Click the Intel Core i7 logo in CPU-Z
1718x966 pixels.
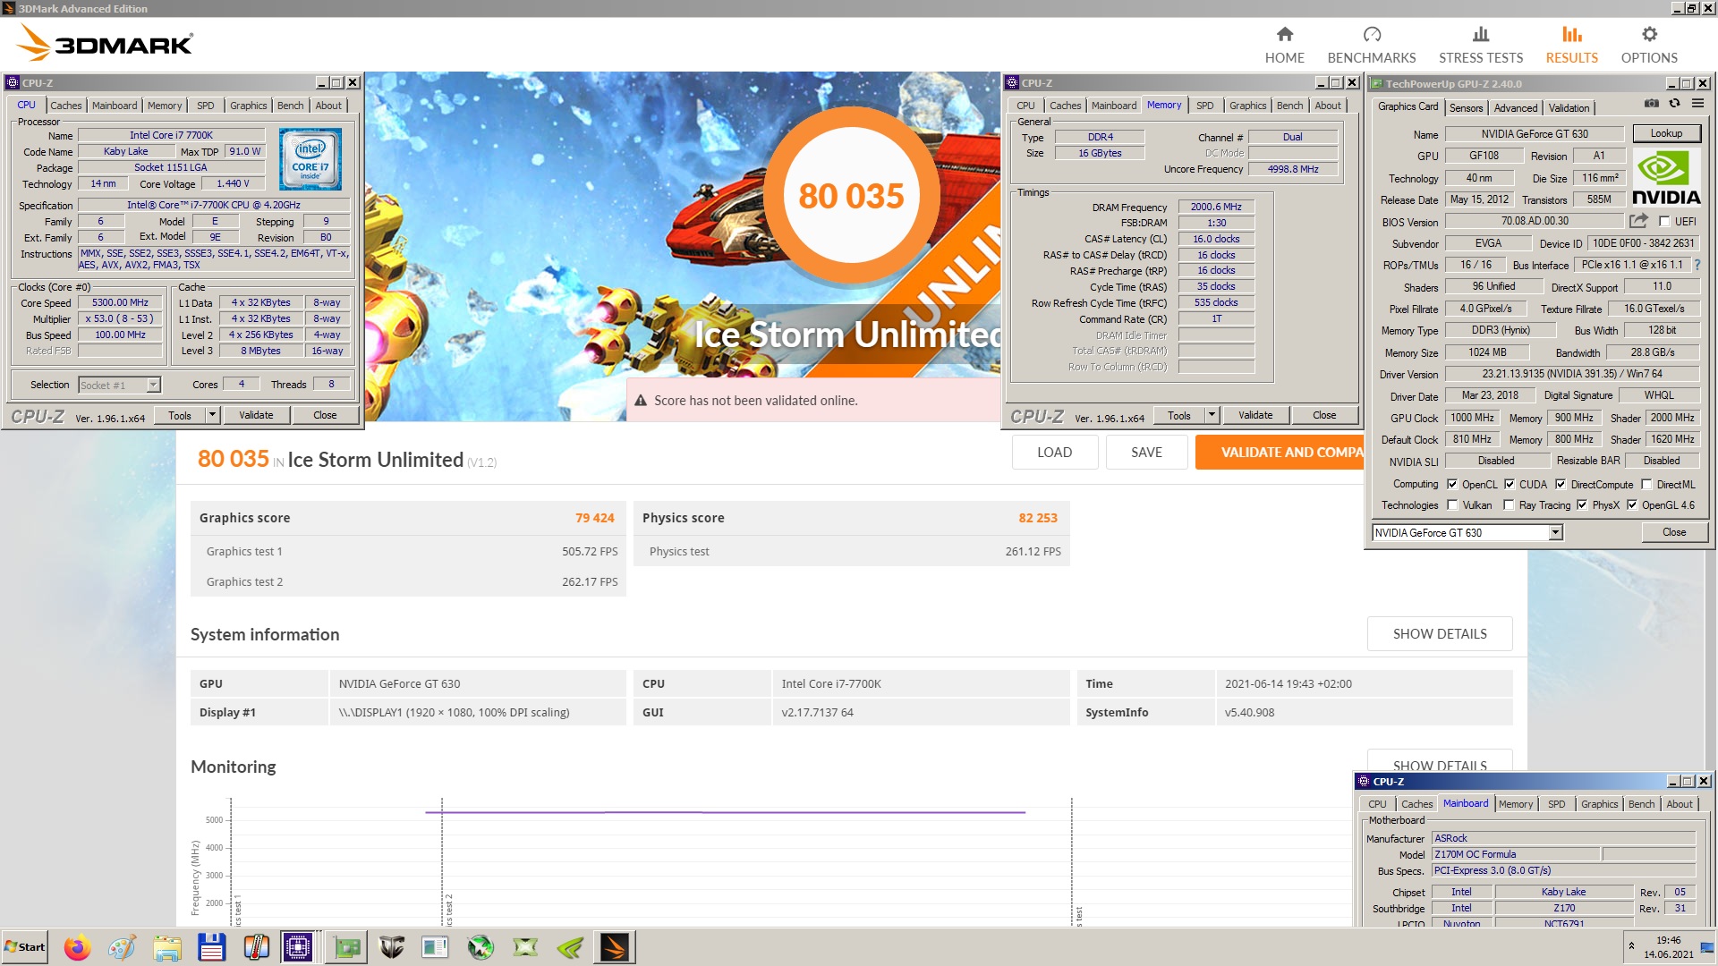[310, 159]
